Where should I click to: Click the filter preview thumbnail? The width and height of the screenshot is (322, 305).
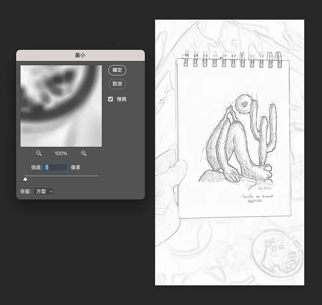click(61, 106)
